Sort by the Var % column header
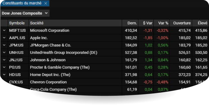The height and width of the screenshot is (105, 209). point(162,23)
